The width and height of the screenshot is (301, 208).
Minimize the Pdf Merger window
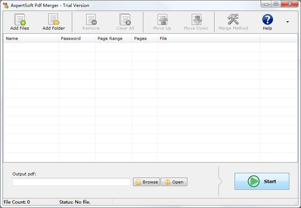coord(266,4)
